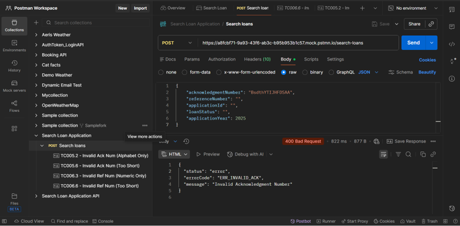Switch to the Search Loan tab
This screenshot has width=460, height=226.
point(211,8)
